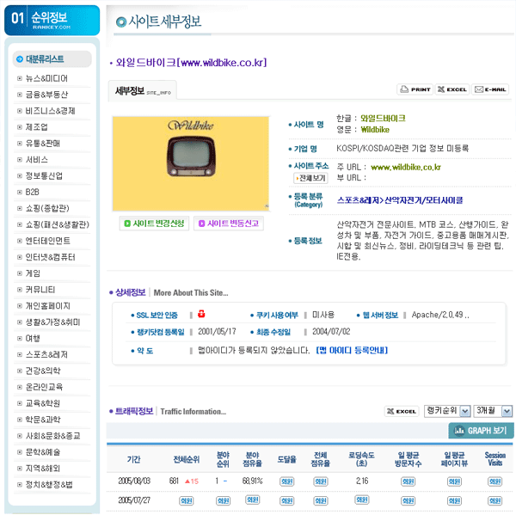Screen dimensions: 516x515
Task: Open B2B category
Action: click(x=33, y=192)
